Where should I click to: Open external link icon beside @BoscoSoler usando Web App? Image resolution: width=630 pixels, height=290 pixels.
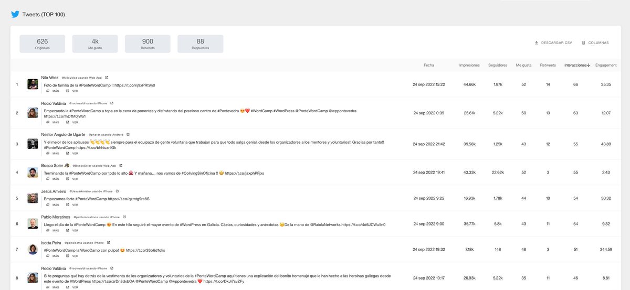(121, 166)
